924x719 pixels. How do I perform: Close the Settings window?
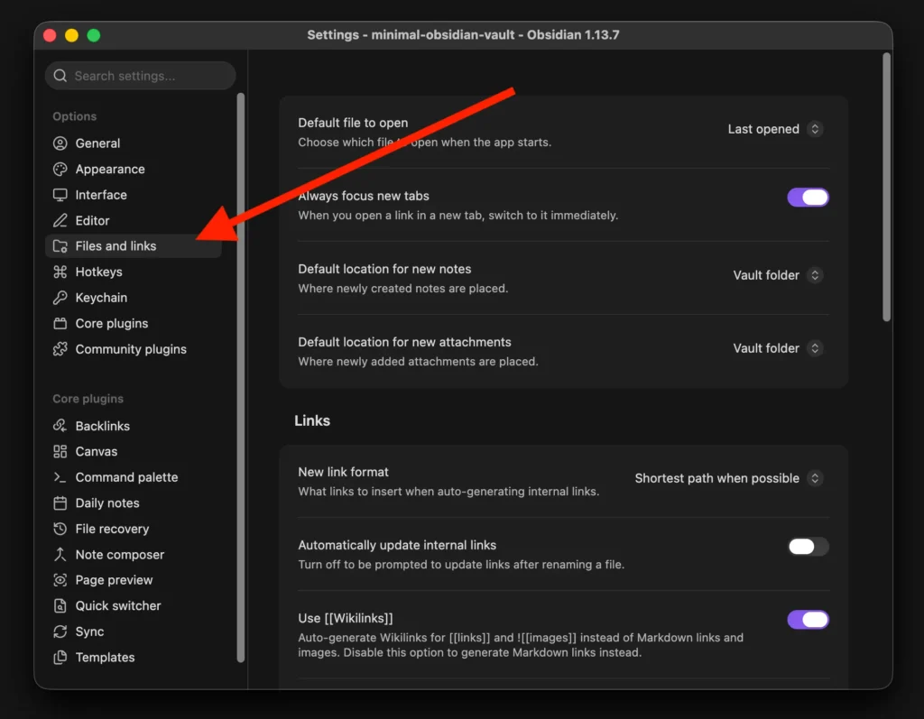click(51, 35)
